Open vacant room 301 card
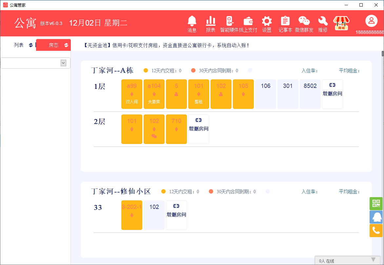 (288, 94)
